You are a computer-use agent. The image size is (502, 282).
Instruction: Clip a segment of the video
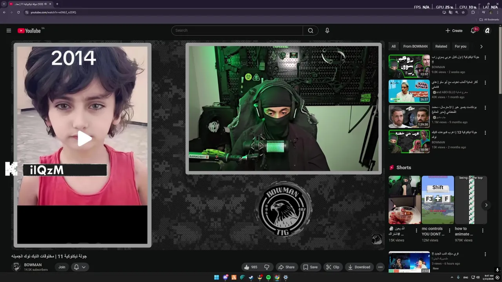pos(332,267)
